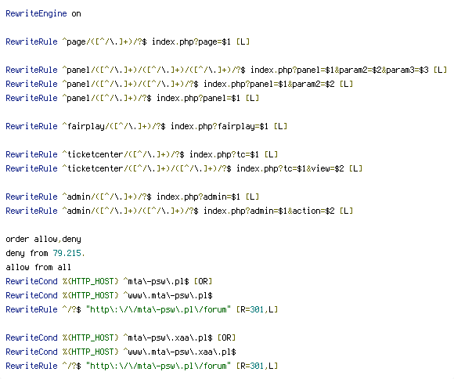Click the two-parameter panel rule line
Screen dimensions: 454x379
point(179,84)
